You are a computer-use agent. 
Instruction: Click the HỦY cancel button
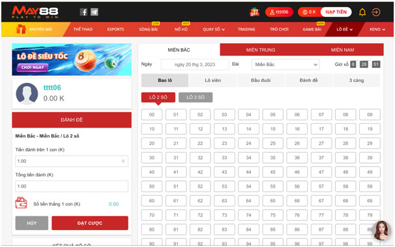click(x=32, y=223)
